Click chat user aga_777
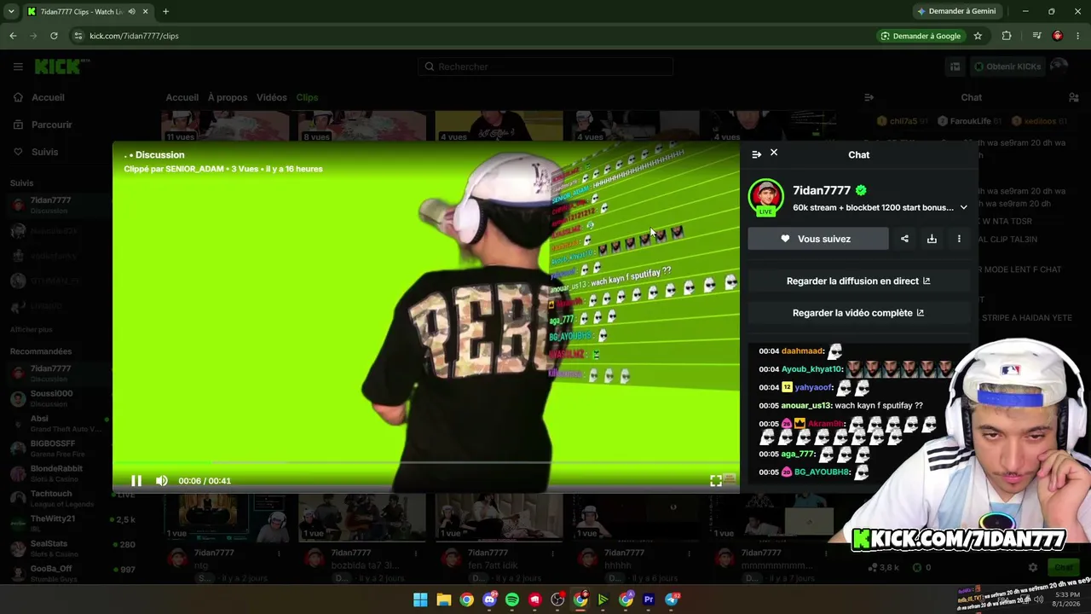 [799, 455]
